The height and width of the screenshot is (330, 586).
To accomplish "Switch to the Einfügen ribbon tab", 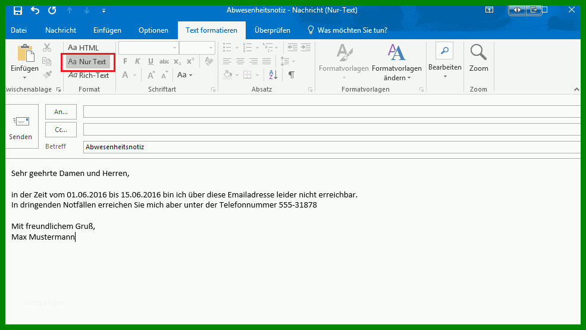I will coord(107,30).
